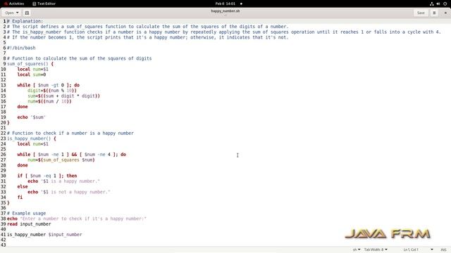Click the 'read input_number' line

29,224
